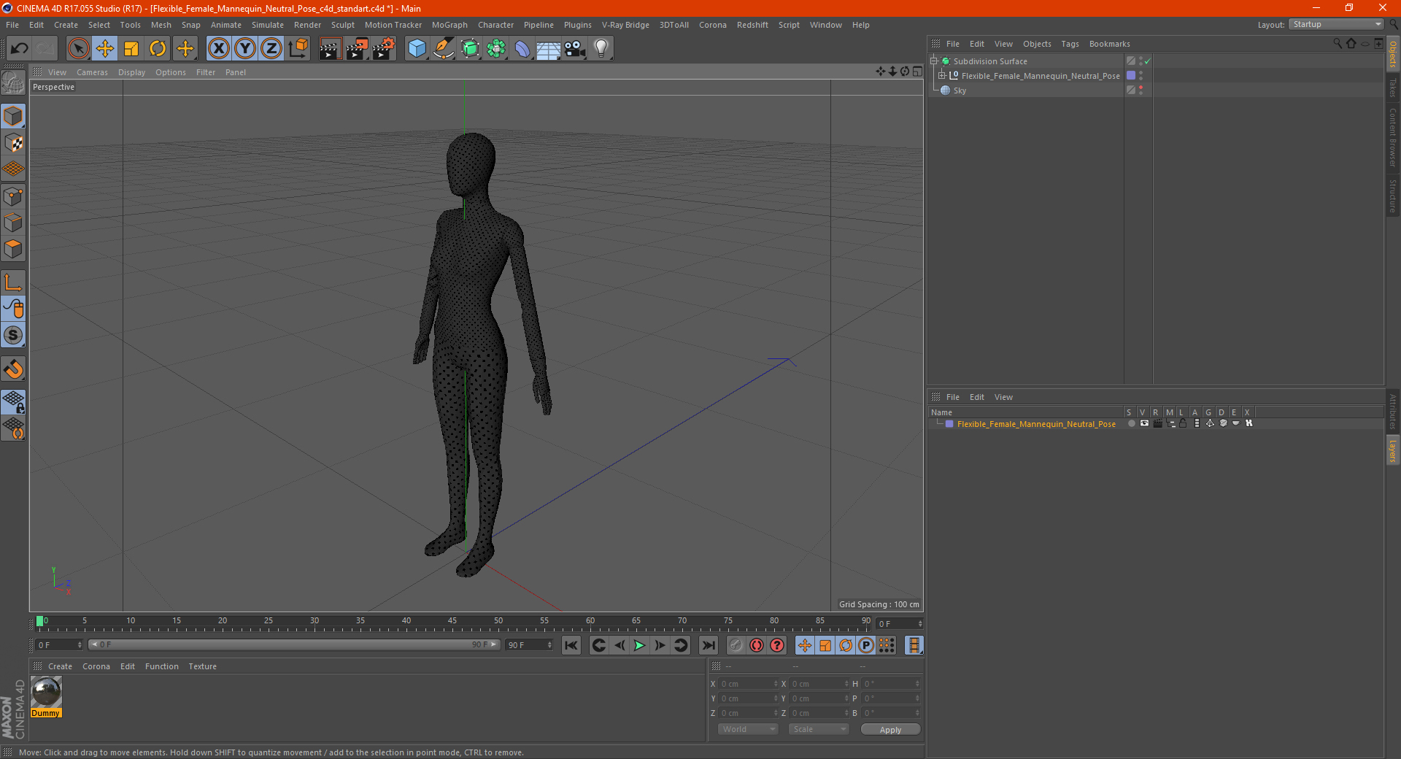1401x759 pixels.
Task: Open the deformer objects icon
Action: click(x=523, y=49)
